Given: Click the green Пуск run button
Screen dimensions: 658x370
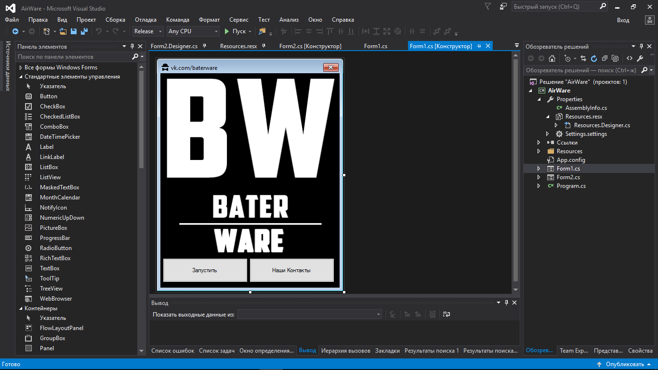Looking at the screenshot, I should click(x=235, y=31).
